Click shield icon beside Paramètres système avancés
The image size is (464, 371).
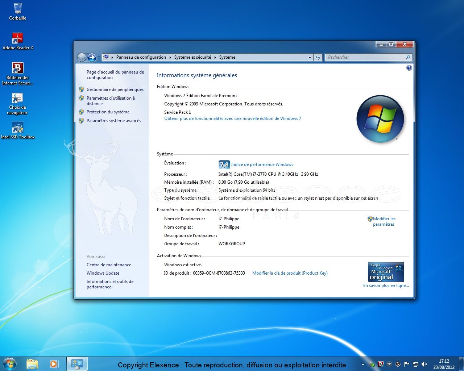(x=81, y=121)
